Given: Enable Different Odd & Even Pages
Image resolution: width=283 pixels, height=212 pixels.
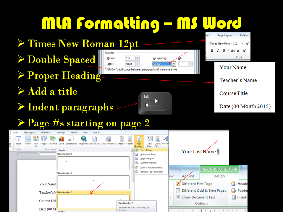Looking at the screenshot, I should [x=178, y=190].
